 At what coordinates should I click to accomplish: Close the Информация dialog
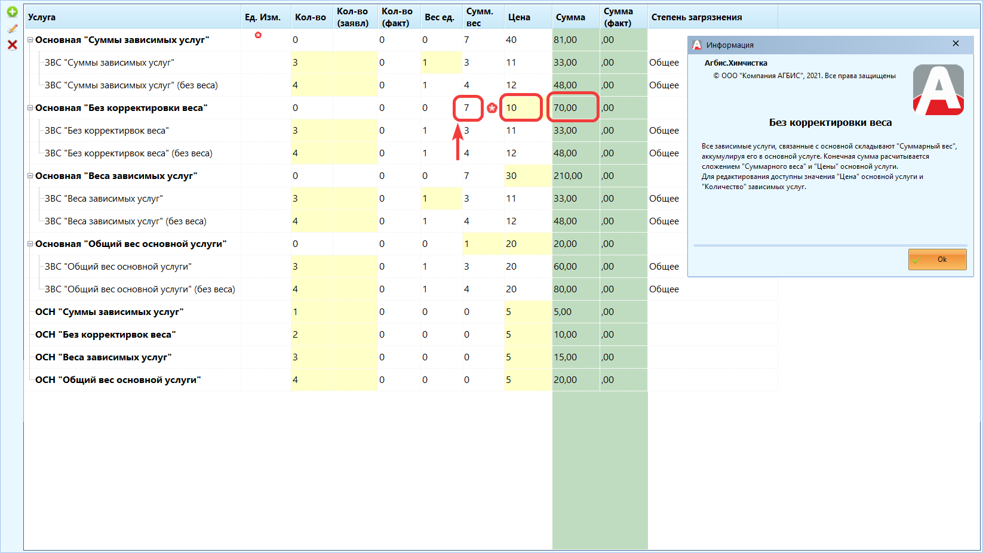(x=956, y=44)
